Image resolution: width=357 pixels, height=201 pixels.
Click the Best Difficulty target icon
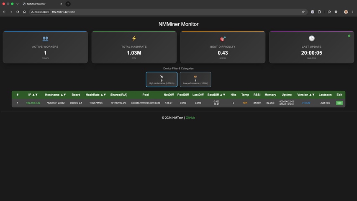(223, 39)
